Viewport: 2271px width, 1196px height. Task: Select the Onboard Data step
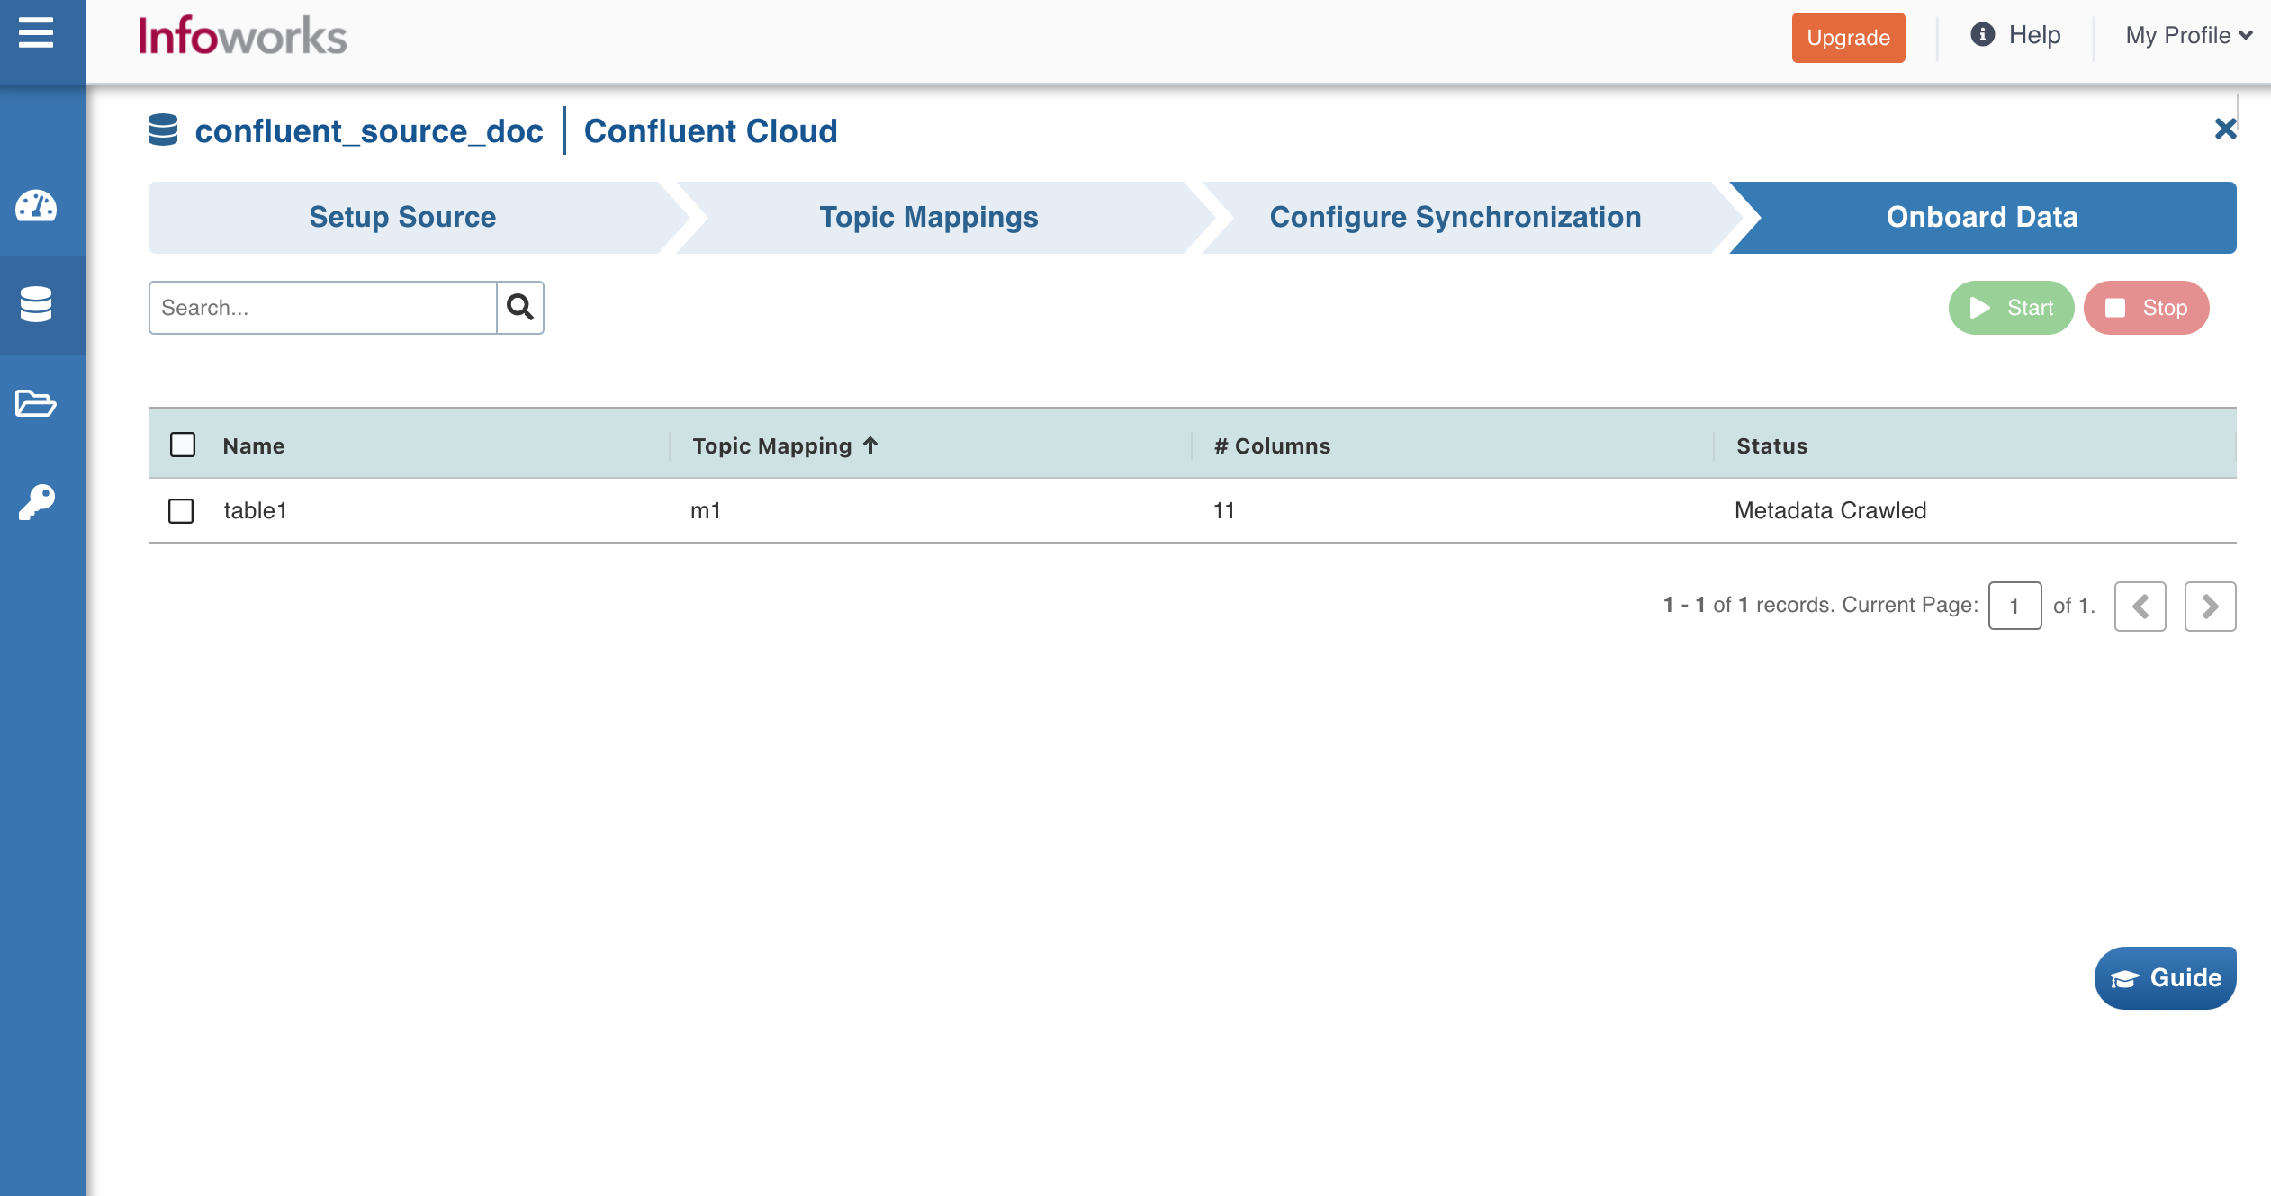(1982, 218)
